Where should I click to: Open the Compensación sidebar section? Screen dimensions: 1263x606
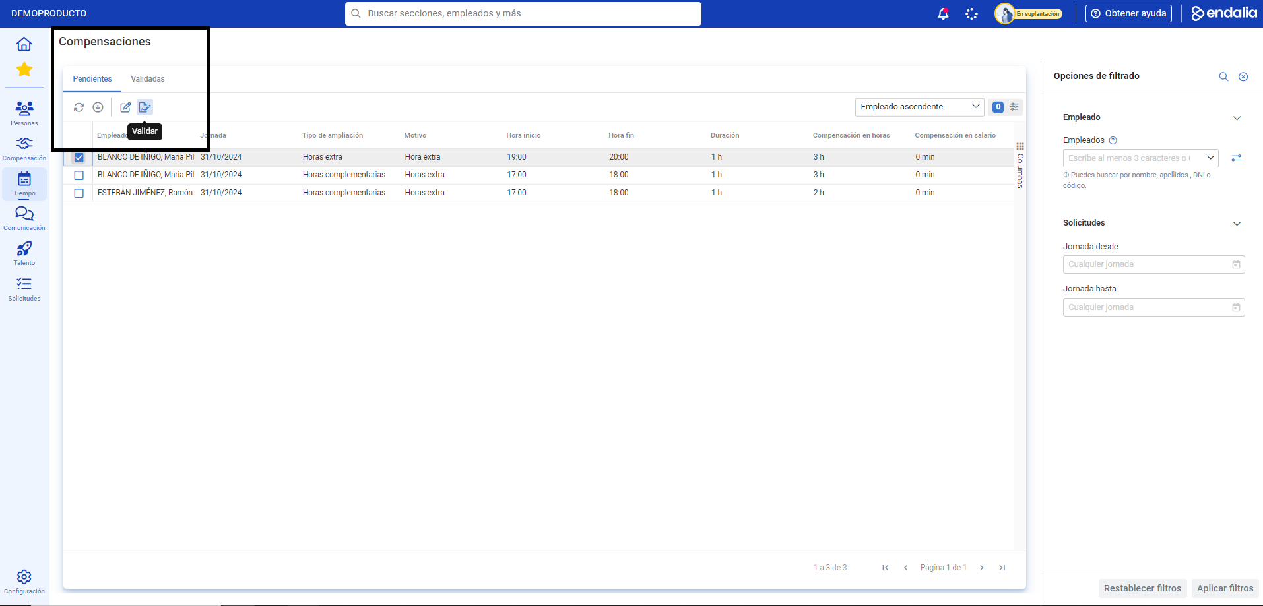coord(24,148)
